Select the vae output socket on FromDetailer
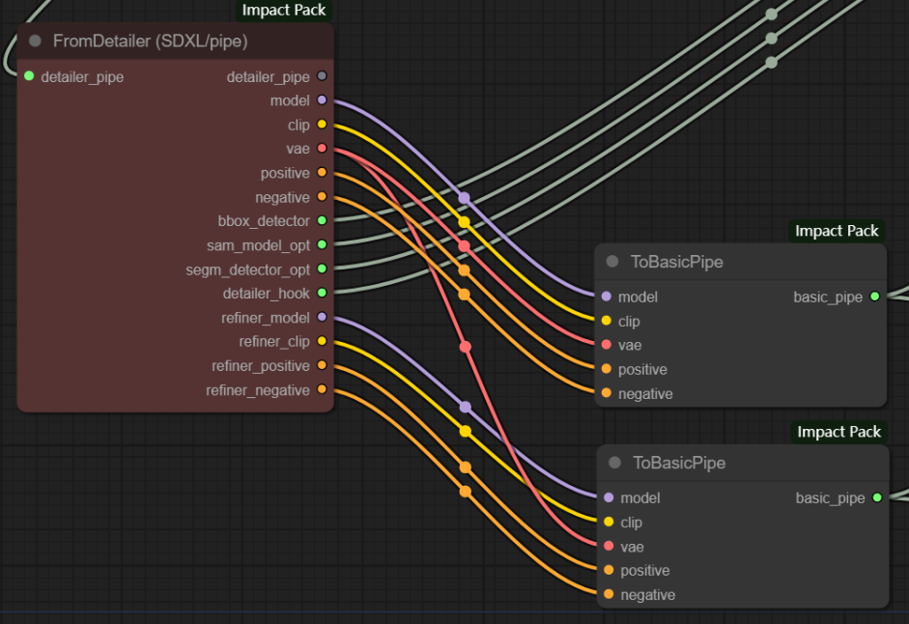Viewport: 909px width, 624px height. coord(322,149)
